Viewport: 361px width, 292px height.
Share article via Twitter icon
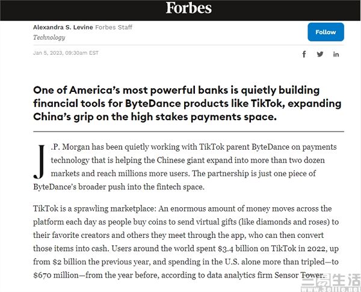click(320, 54)
